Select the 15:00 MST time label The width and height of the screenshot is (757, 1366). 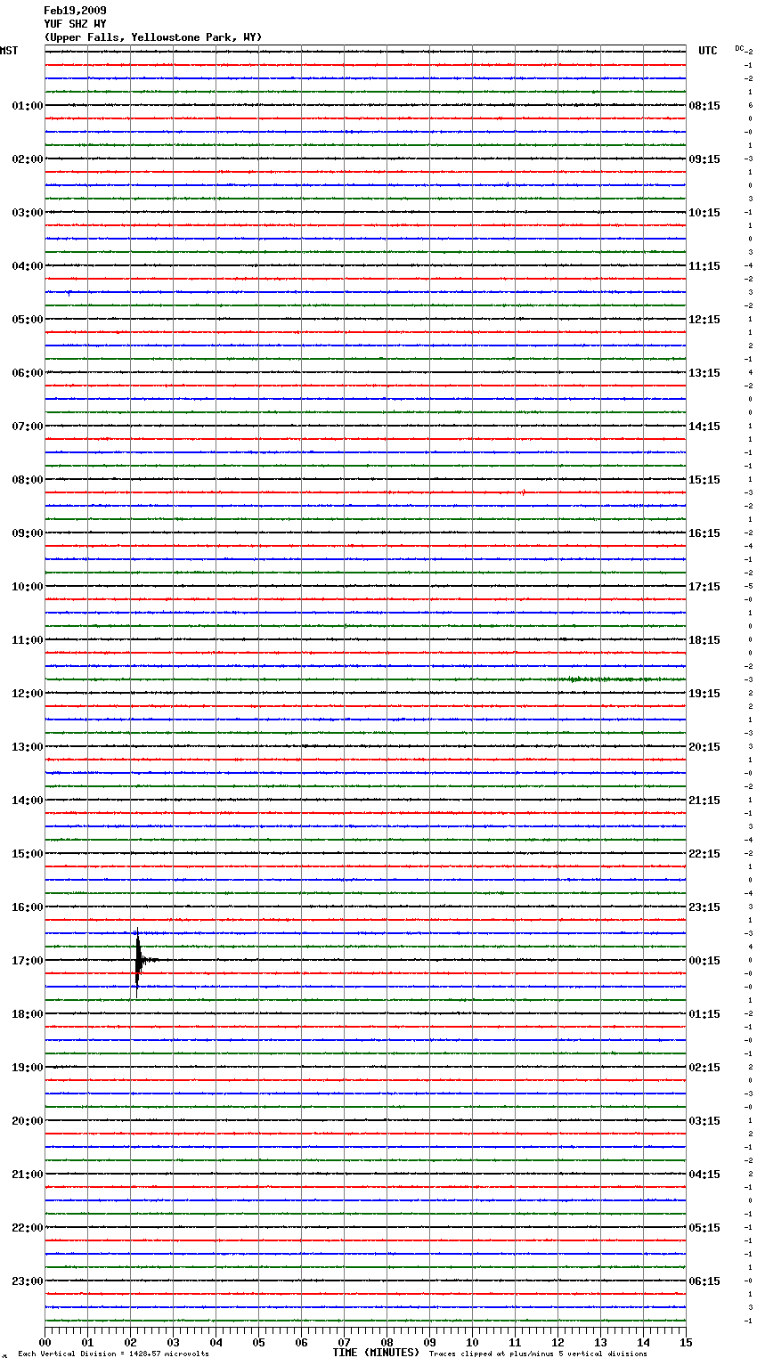pyautogui.click(x=27, y=854)
